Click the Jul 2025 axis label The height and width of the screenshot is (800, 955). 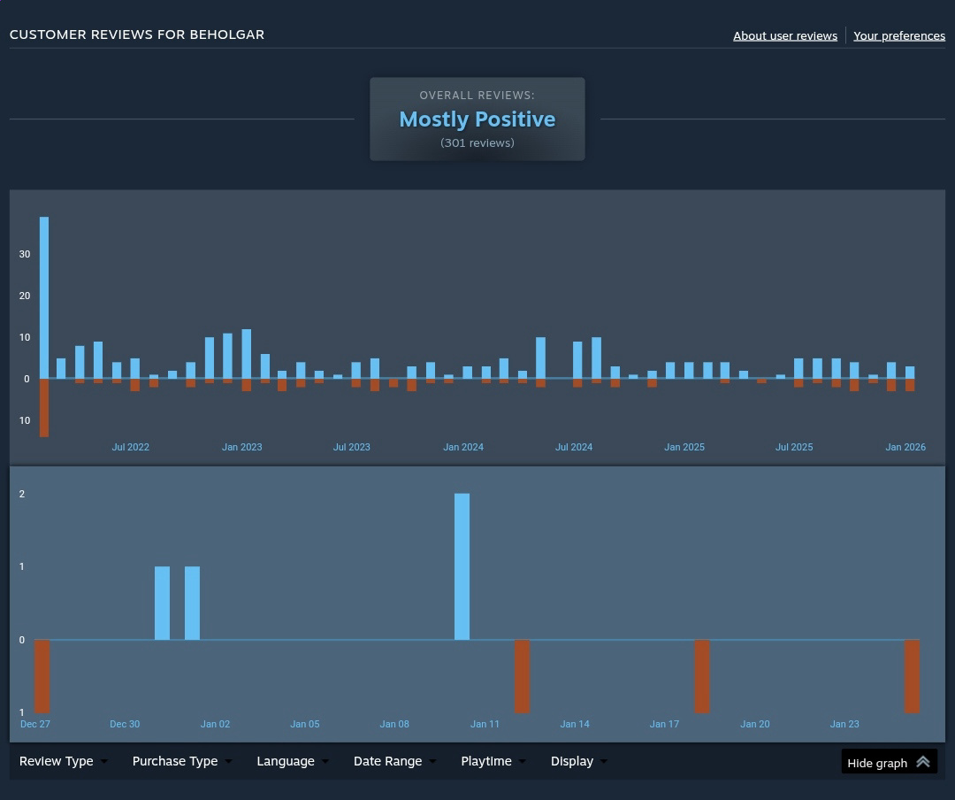click(793, 447)
